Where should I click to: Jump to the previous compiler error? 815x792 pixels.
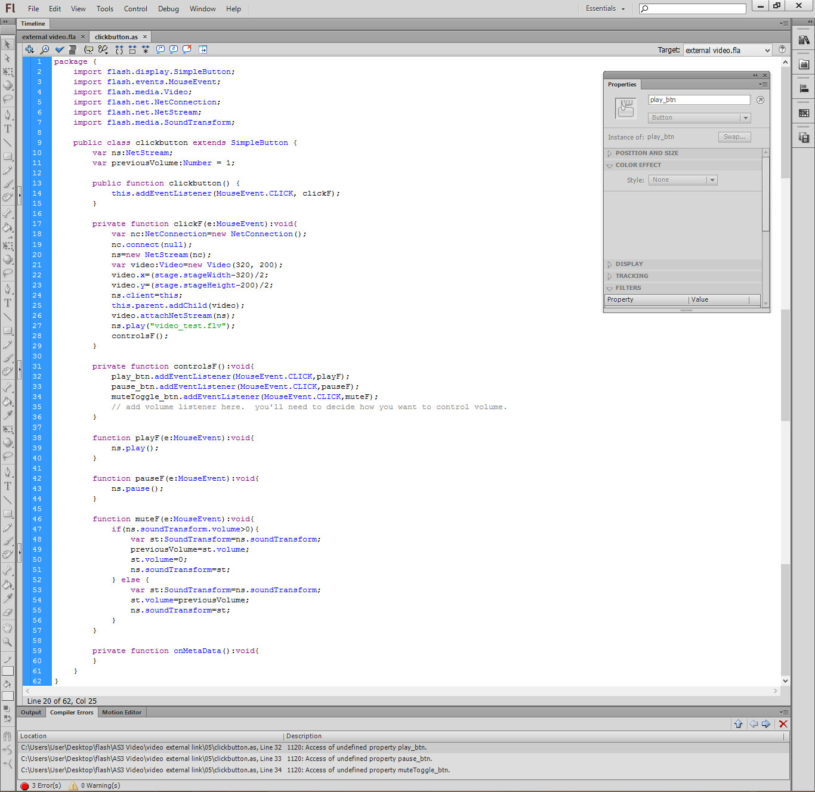pos(754,724)
